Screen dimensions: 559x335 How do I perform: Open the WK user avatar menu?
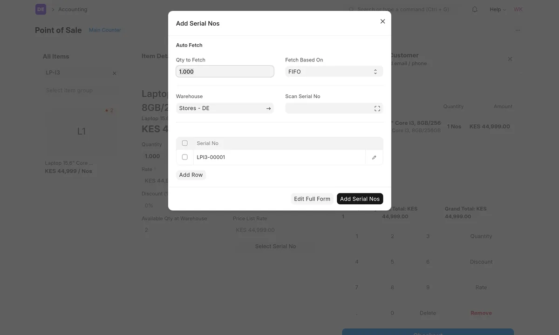518,9
